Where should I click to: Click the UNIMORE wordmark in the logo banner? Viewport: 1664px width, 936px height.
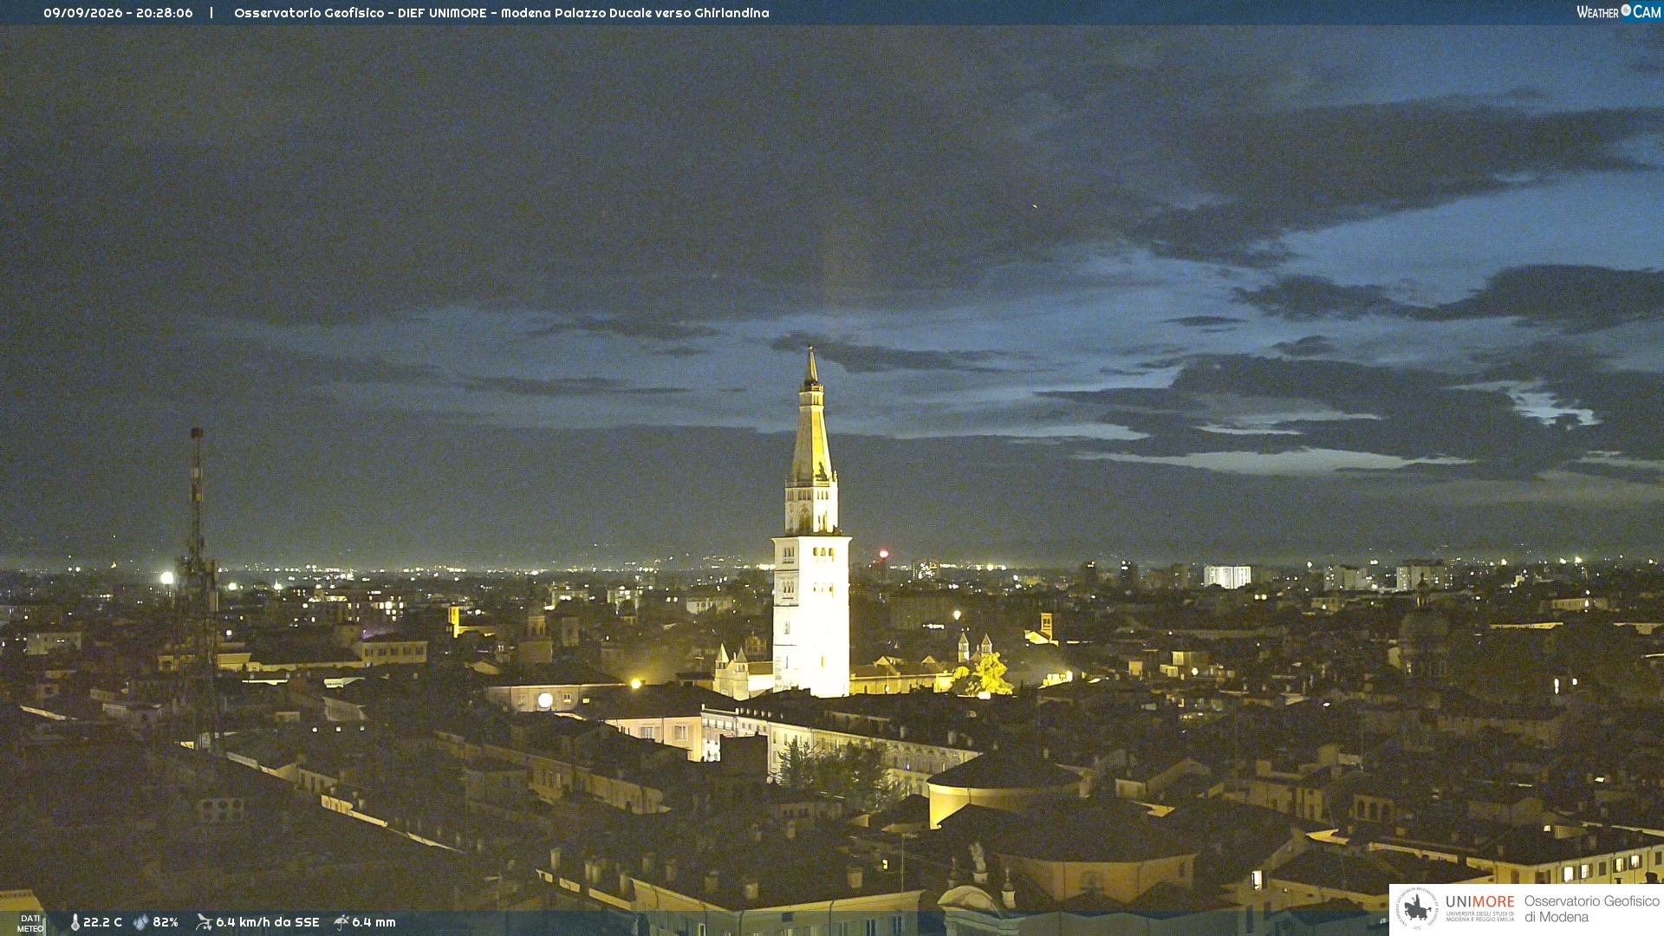(x=1479, y=902)
